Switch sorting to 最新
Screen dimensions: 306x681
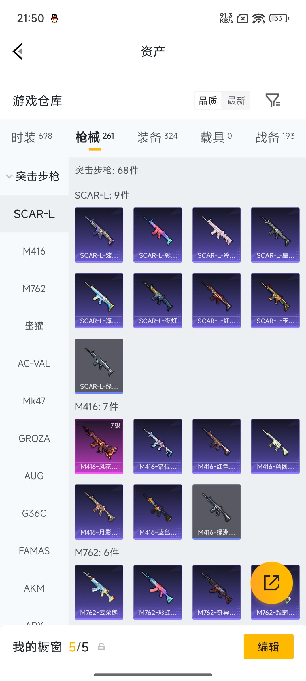(236, 100)
